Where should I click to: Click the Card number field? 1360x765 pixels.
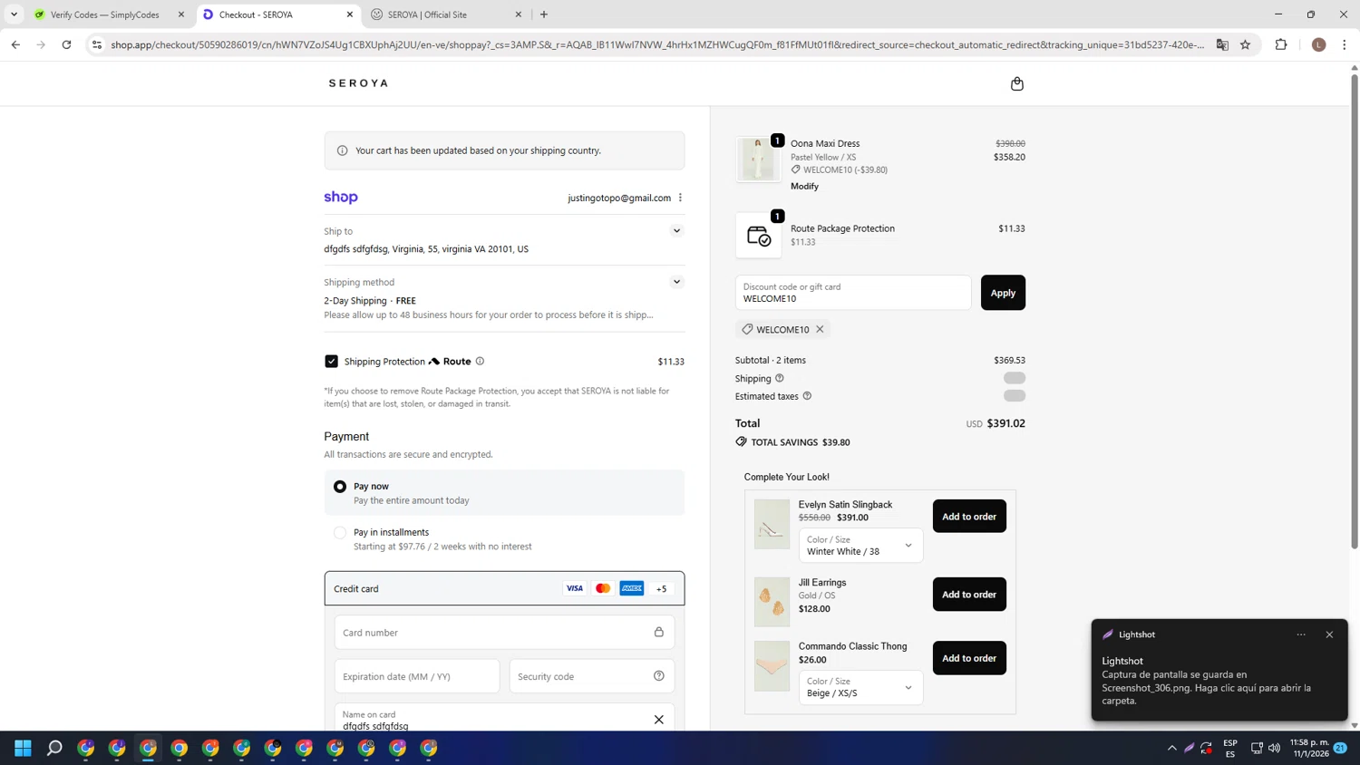tap(504, 632)
